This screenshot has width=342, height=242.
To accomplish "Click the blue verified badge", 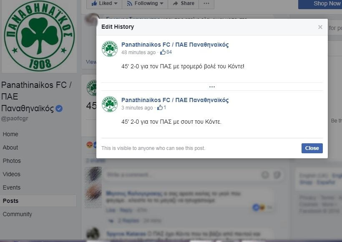I will [59, 108].
